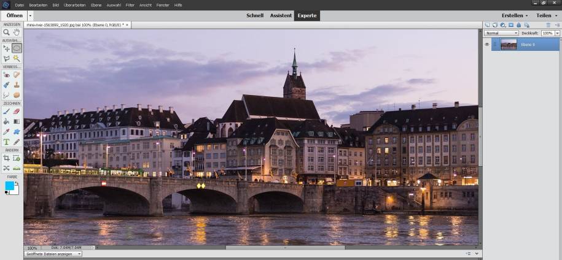Image resolution: width=562 pixels, height=260 pixels.
Task: Hide layer Ebene 0 with the eye icon
Action: click(x=487, y=44)
